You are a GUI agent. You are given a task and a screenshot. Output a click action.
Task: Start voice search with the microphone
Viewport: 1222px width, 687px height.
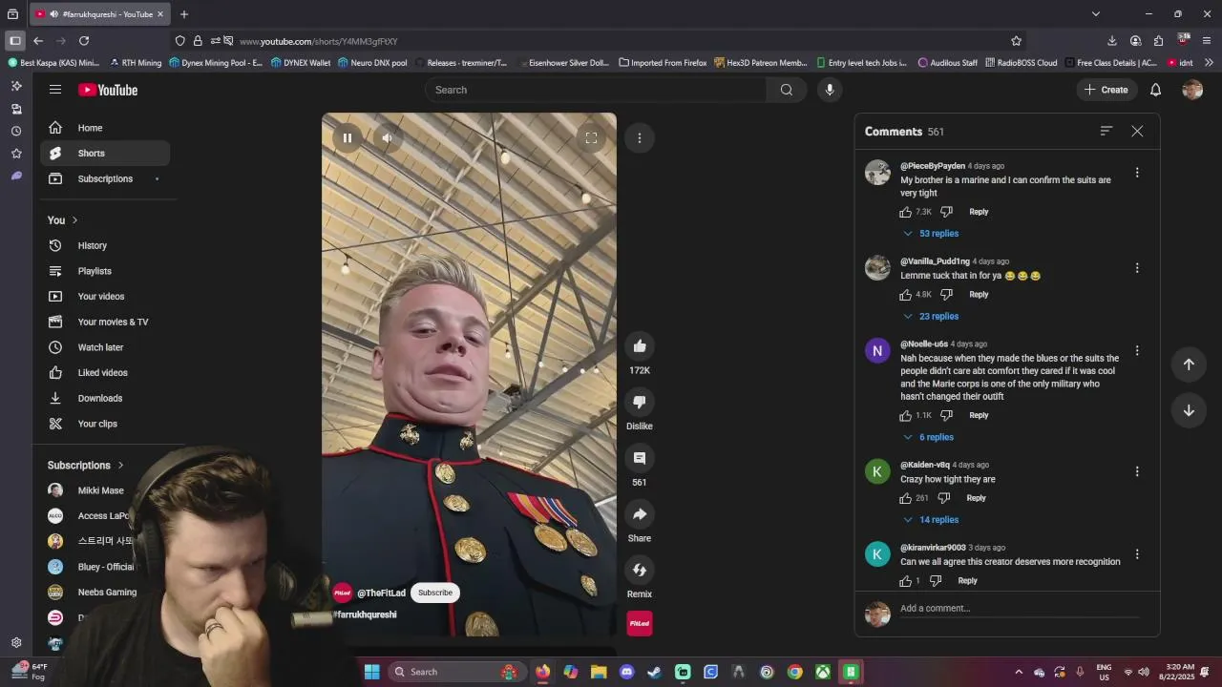pos(830,90)
